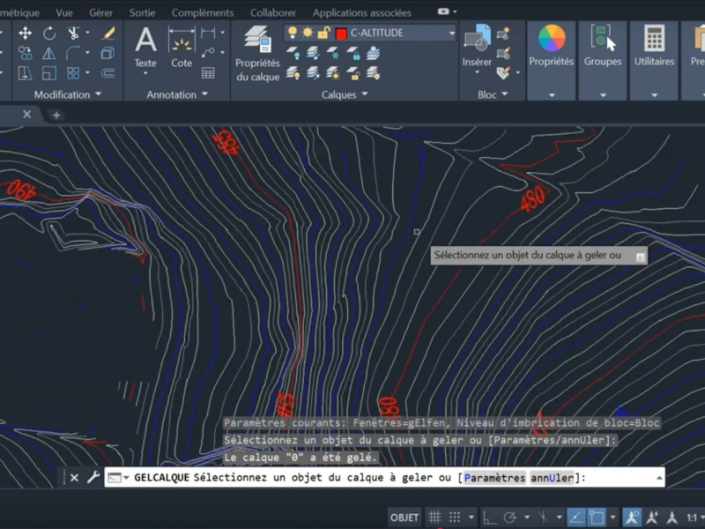This screenshot has width=705, height=529.
Task: Open the Gérer ribbon tab
Action: click(x=100, y=12)
